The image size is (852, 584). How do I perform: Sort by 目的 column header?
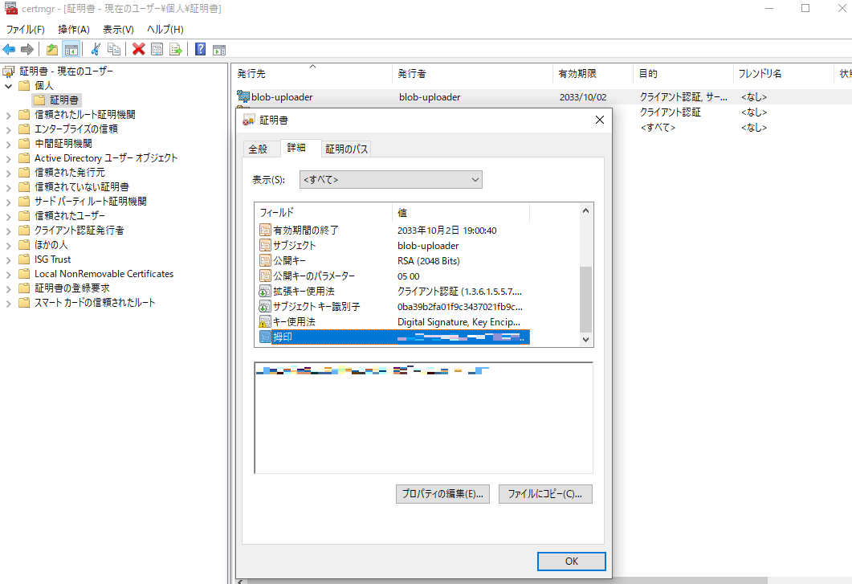click(683, 73)
